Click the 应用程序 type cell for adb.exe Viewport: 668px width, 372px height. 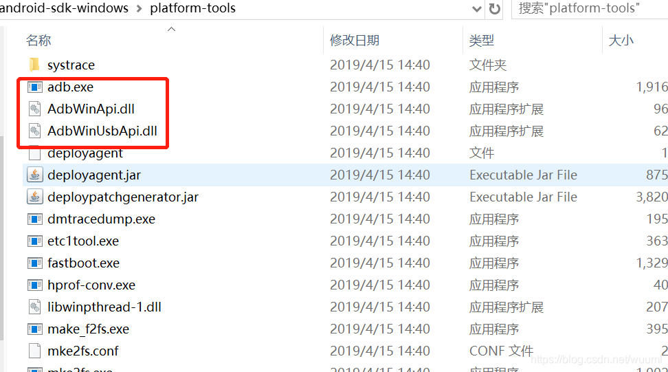pyautogui.click(x=494, y=87)
